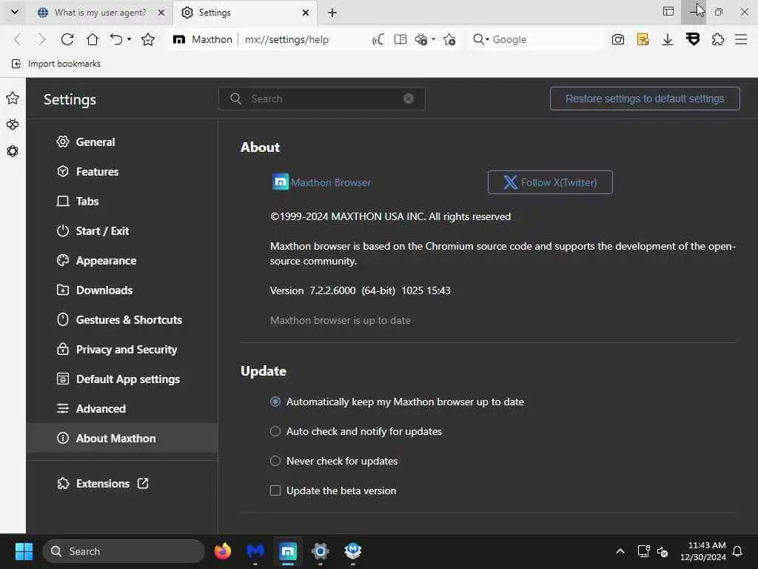Go to the home page icon
This screenshot has width=758, height=569.
tap(93, 39)
